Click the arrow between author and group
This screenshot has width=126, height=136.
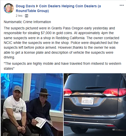[x=37, y=6]
